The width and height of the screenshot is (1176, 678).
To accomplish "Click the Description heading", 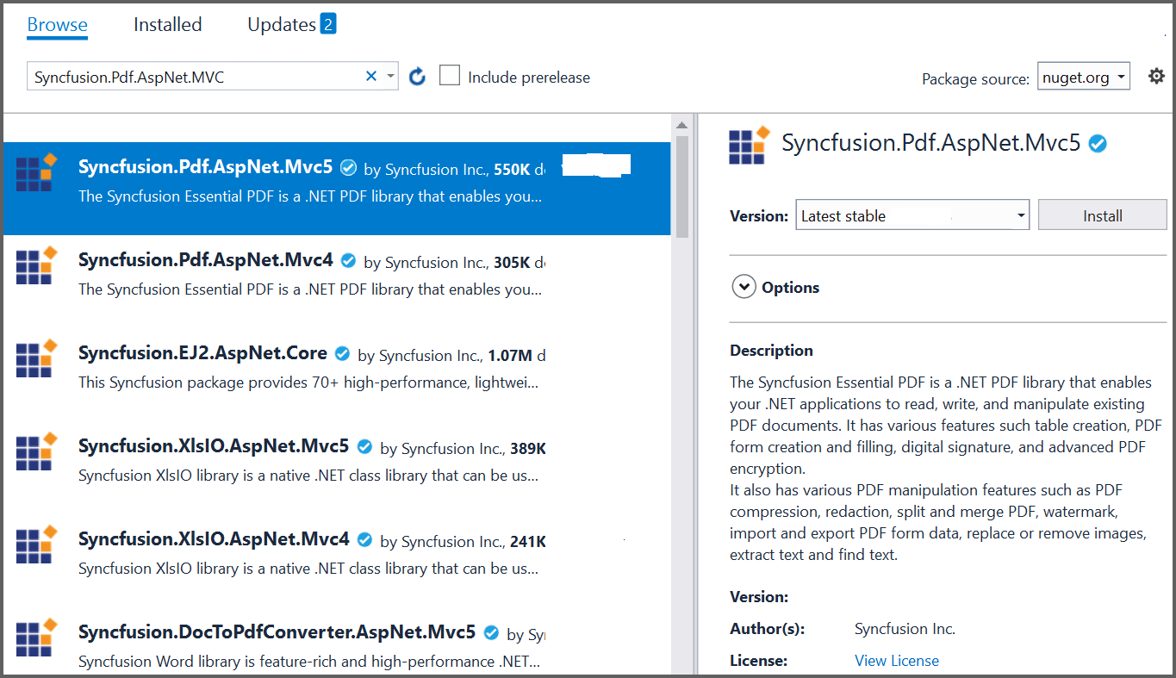I will (771, 351).
